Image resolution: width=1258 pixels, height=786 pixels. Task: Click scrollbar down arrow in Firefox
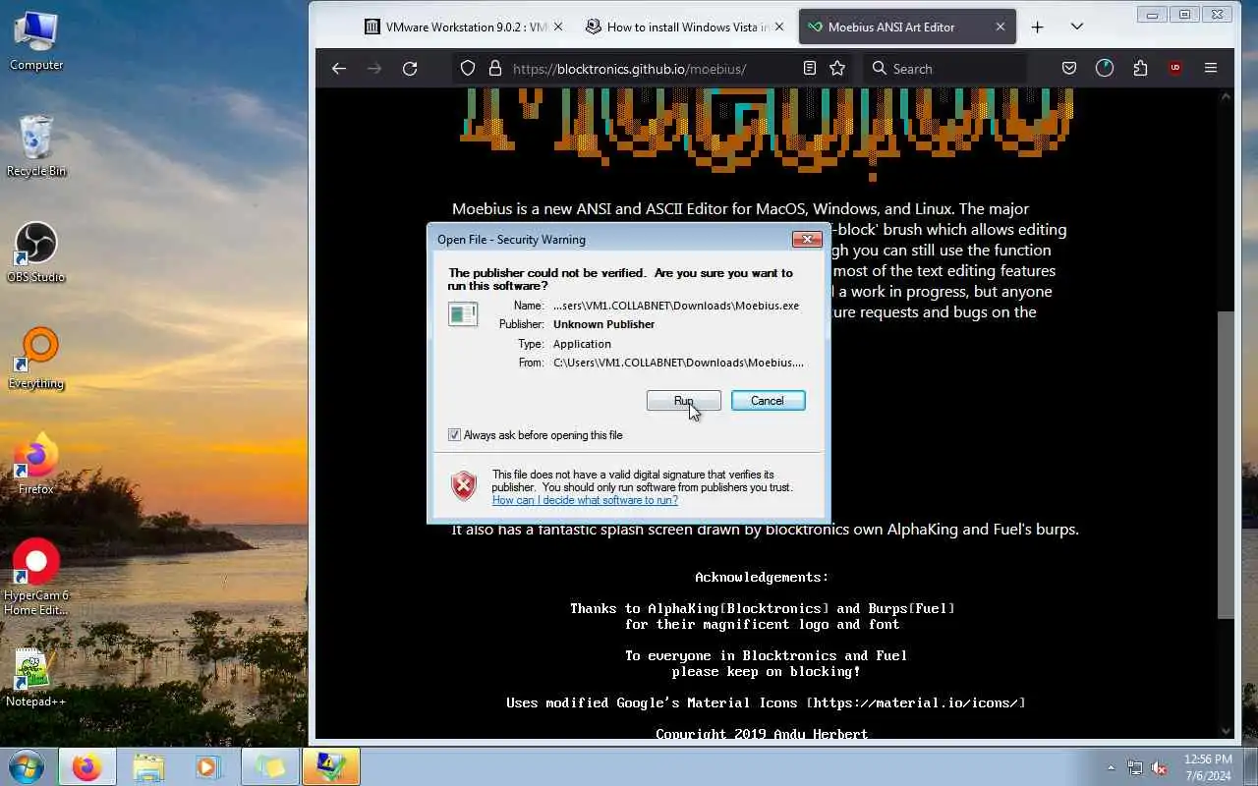1226,731
